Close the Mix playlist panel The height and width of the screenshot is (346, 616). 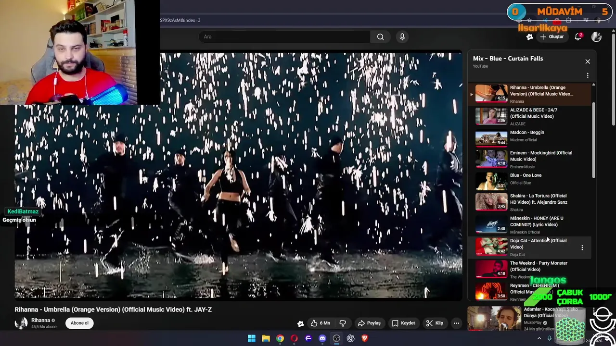tap(588, 62)
